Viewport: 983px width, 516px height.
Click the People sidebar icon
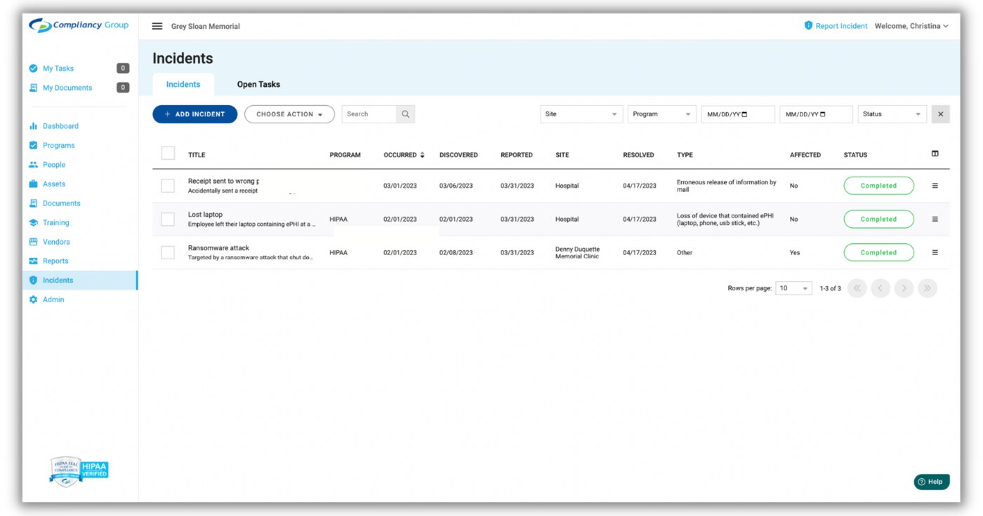[x=33, y=165]
